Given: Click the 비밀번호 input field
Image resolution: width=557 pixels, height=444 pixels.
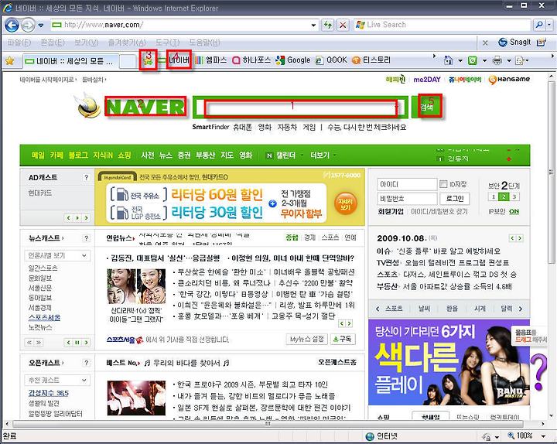Looking at the screenshot, I should click(407, 199).
